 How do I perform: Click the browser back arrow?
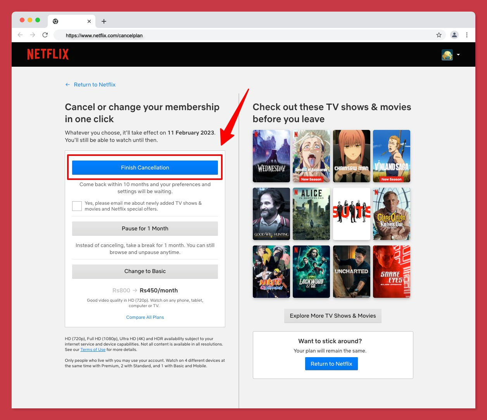coord(20,35)
